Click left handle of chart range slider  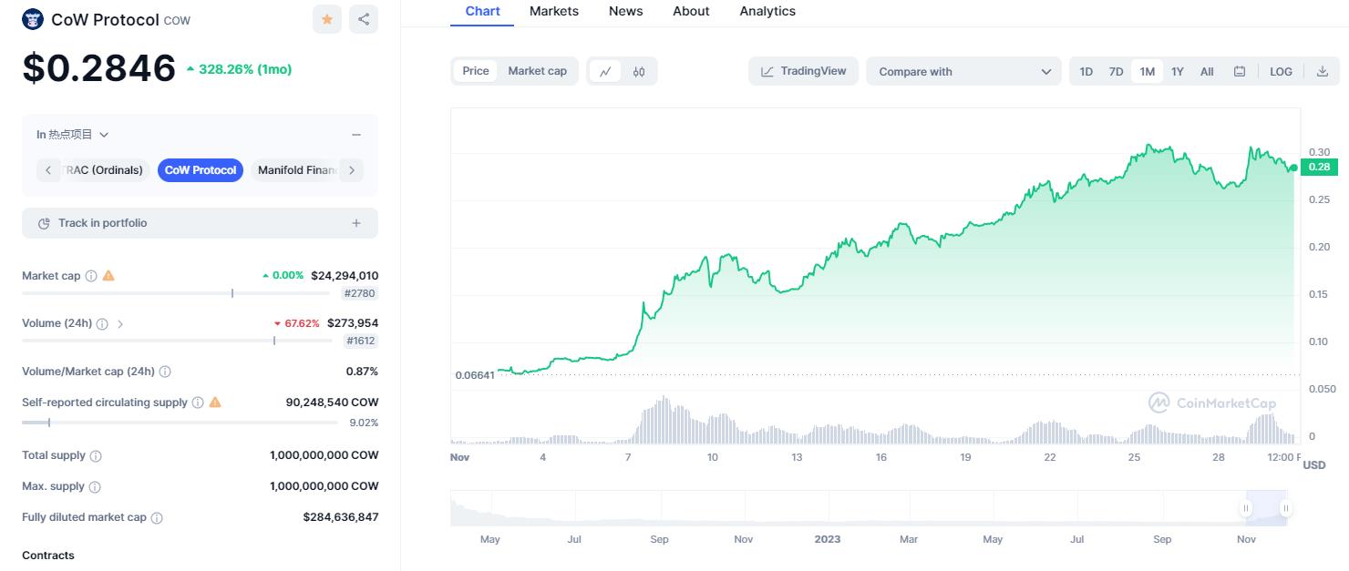click(1245, 508)
